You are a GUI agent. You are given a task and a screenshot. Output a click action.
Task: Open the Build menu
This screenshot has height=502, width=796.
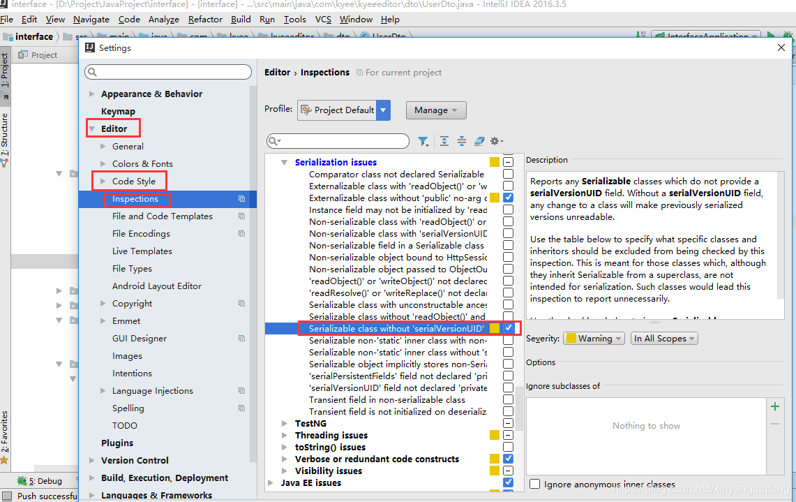[241, 20]
